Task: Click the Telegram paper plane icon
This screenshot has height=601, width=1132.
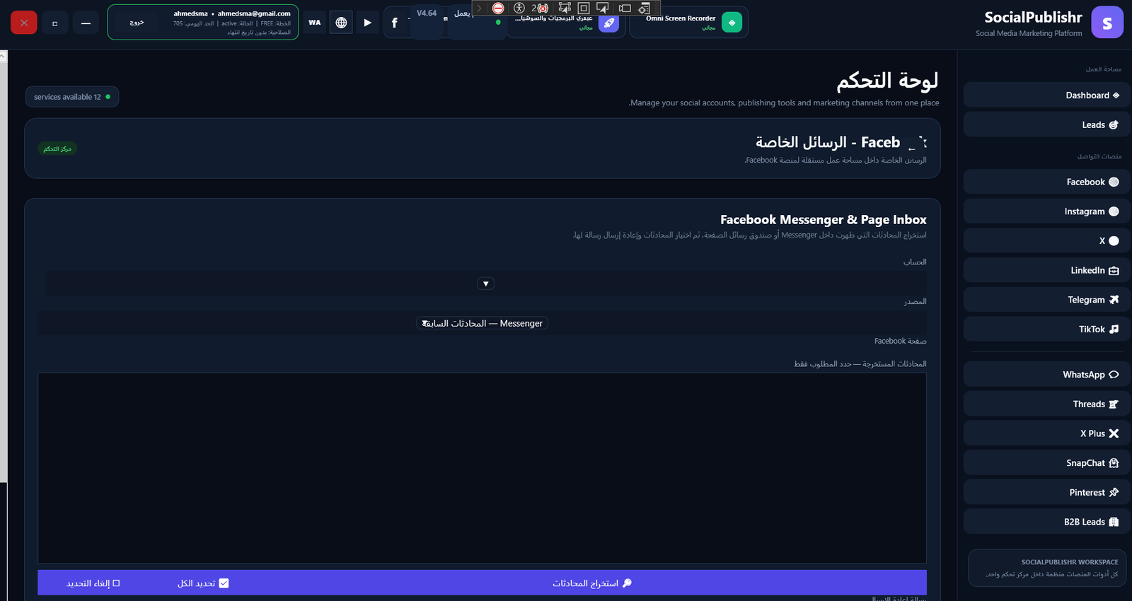Action: pos(1114,300)
